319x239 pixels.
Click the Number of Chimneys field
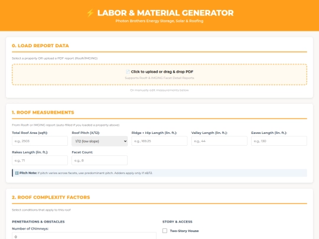tap(84, 235)
